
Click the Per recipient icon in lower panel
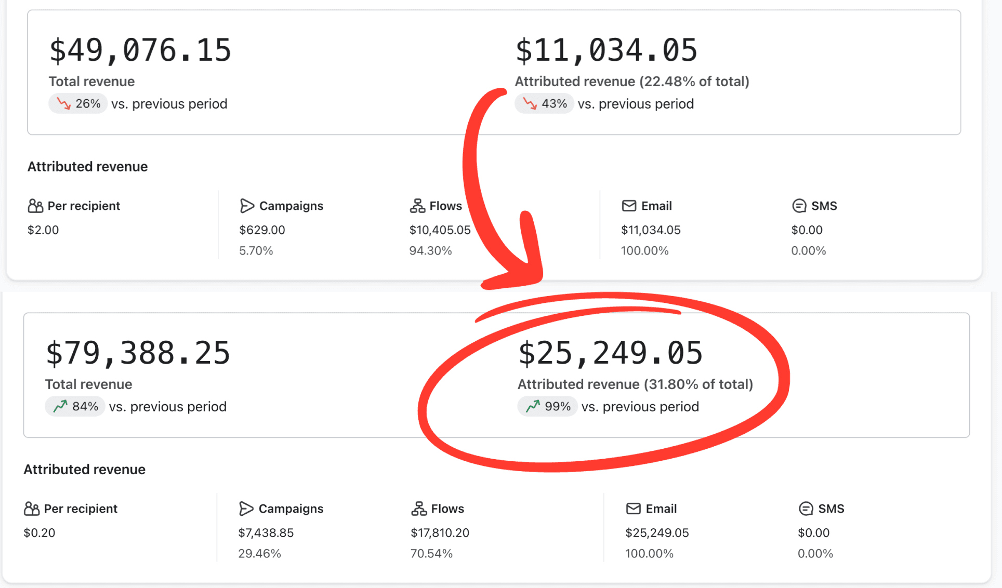(x=32, y=509)
